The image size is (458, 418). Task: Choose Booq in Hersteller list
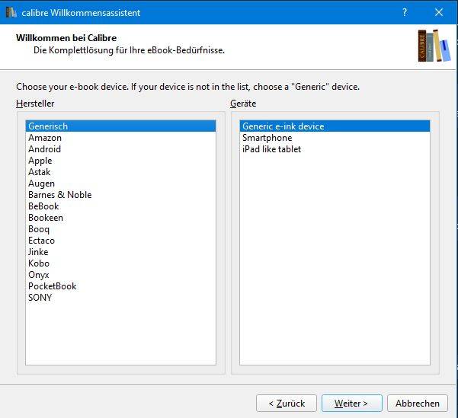120,229
